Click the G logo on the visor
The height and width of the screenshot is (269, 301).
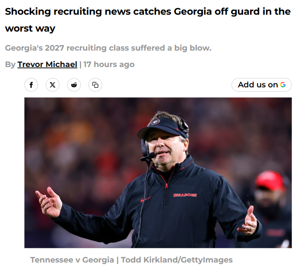pyautogui.click(x=155, y=121)
